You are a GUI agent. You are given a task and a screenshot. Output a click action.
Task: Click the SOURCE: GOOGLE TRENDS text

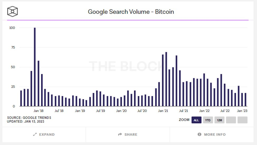point(29,118)
